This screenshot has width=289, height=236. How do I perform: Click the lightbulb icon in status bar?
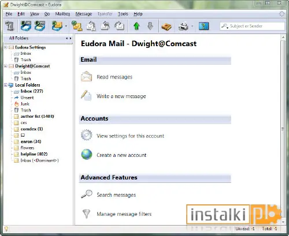tap(6, 228)
